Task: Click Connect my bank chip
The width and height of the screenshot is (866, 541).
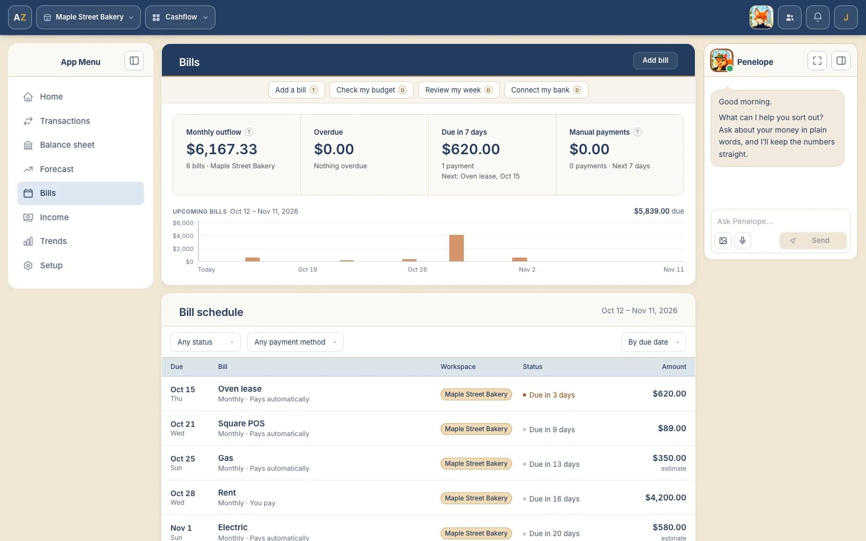Action: point(546,90)
